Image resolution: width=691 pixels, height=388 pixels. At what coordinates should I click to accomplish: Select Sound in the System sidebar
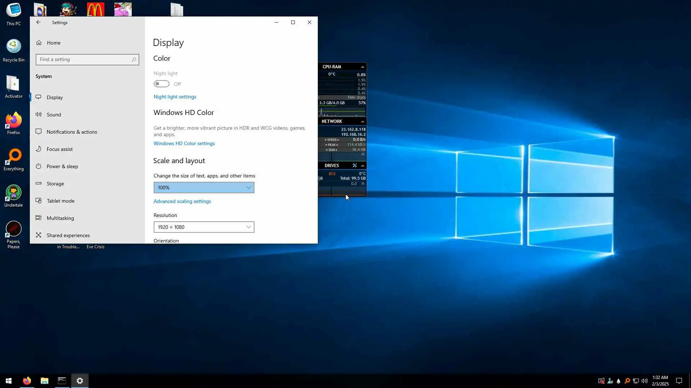coord(54,115)
